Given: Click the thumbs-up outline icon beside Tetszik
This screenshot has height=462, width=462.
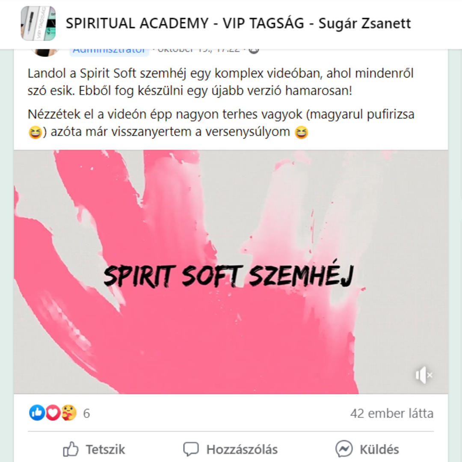Looking at the screenshot, I should pos(71,449).
